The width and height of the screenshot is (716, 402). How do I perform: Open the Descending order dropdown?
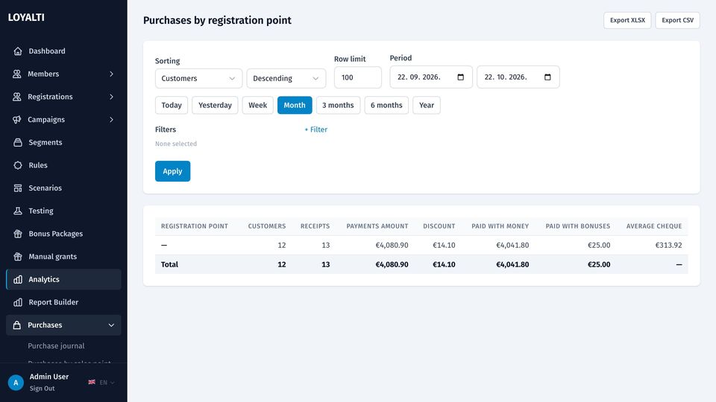(286, 78)
